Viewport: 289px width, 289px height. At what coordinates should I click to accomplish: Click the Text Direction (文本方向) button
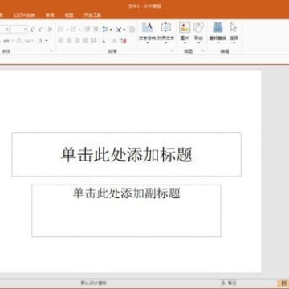147,32
